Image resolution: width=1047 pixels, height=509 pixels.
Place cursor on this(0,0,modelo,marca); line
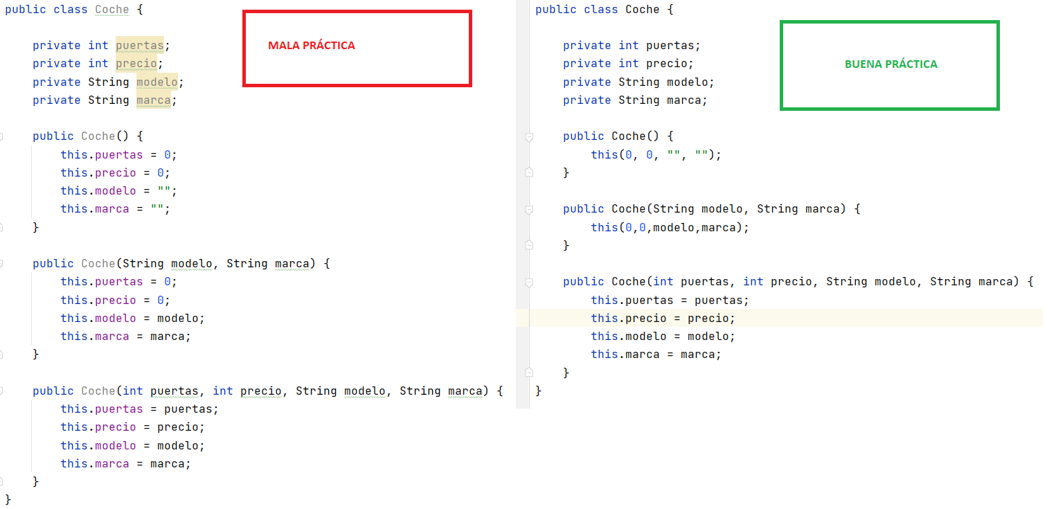(x=670, y=227)
